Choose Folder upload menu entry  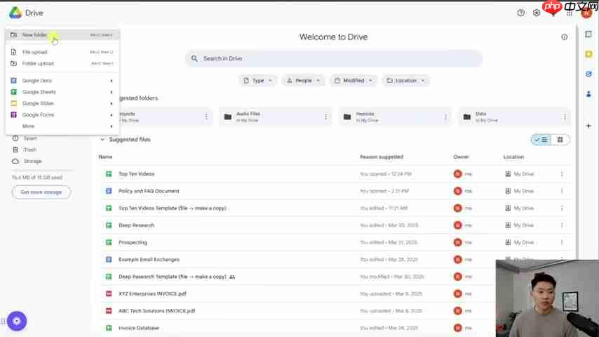click(62, 63)
